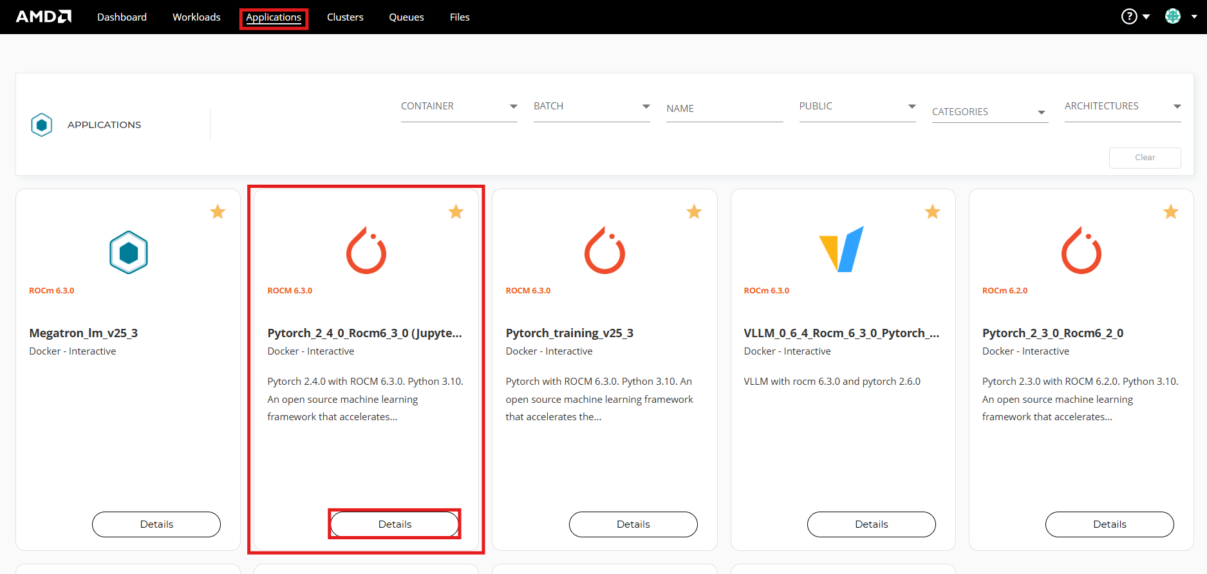Click ROCm 6.2.0 tag on Pytorch_2_3_0 card
The width and height of the screenshot is (1207, 574).
pos(1005,291)
